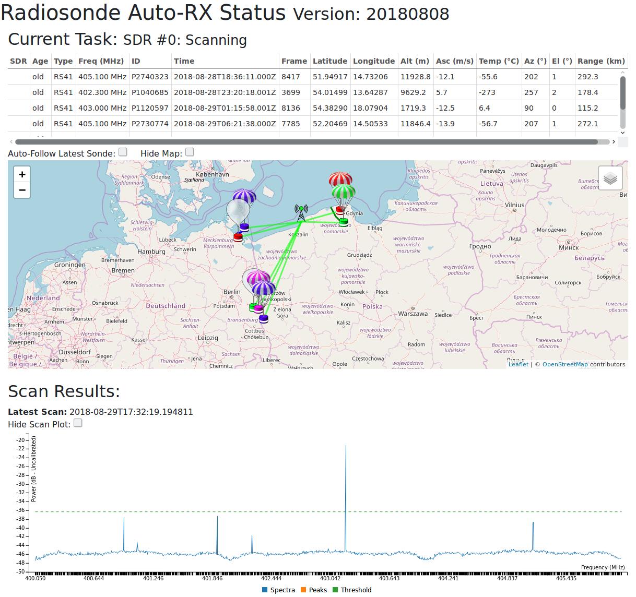Select the green parachute sonde marker near Gdynia
Image resolution: width=636 pixels, height=597 pixels.
click(344, 193)
